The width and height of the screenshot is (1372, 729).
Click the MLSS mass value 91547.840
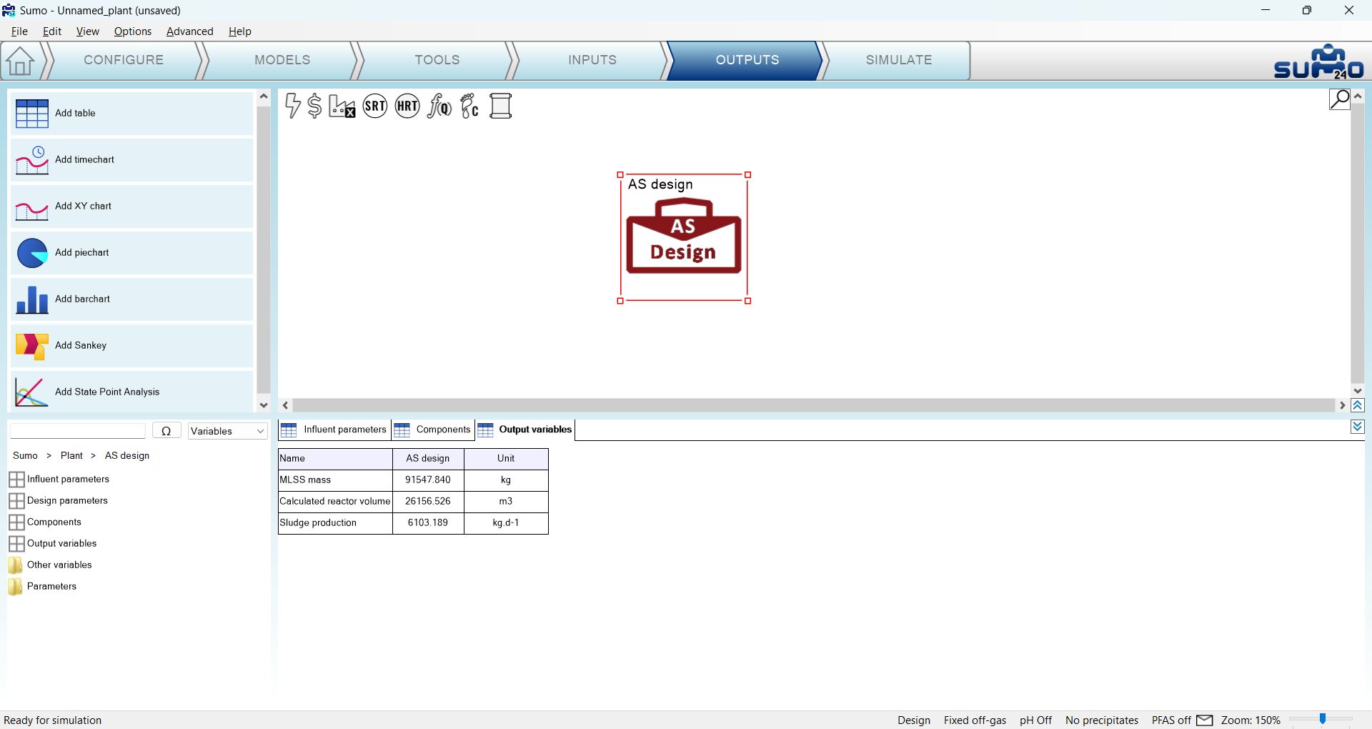pos(428,480)
